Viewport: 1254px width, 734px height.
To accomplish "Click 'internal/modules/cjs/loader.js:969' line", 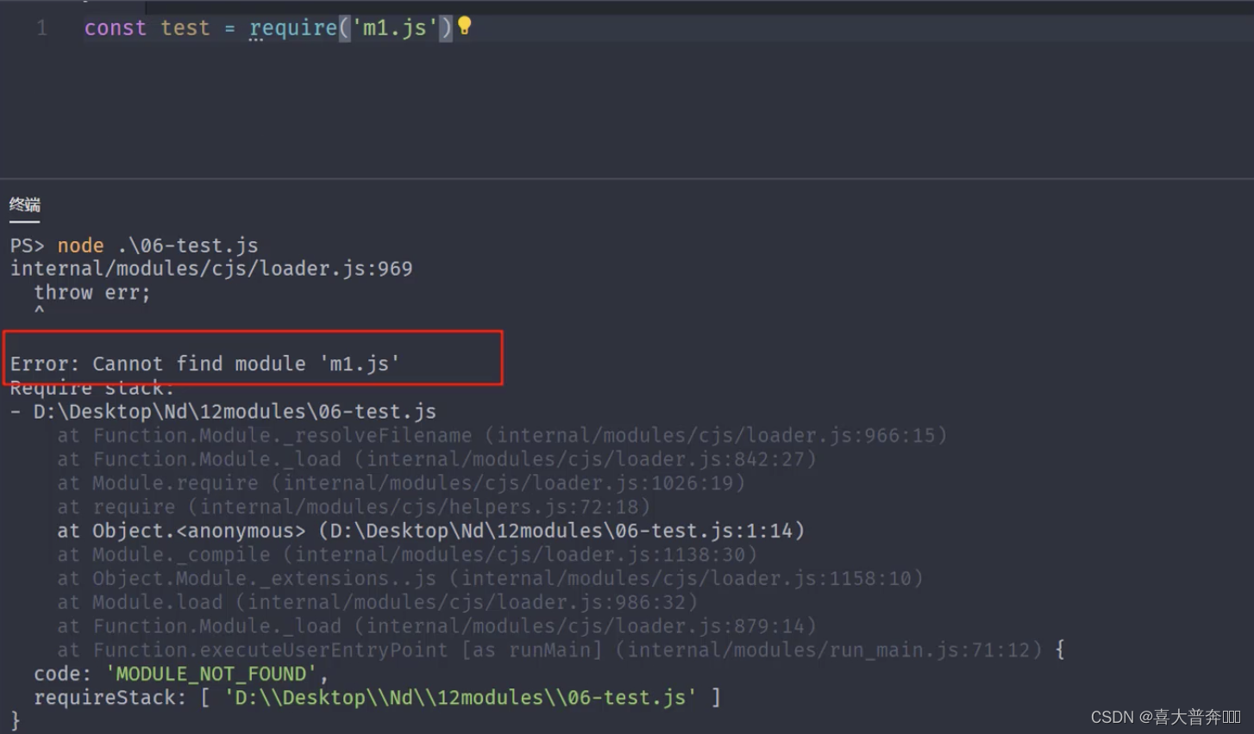I will point(211,269).
